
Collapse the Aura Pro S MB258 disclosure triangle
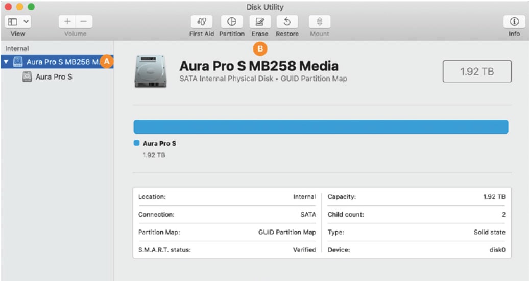tap(6, 62)
